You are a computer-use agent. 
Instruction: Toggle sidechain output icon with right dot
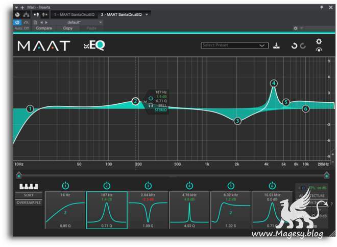tap(45, 15)
